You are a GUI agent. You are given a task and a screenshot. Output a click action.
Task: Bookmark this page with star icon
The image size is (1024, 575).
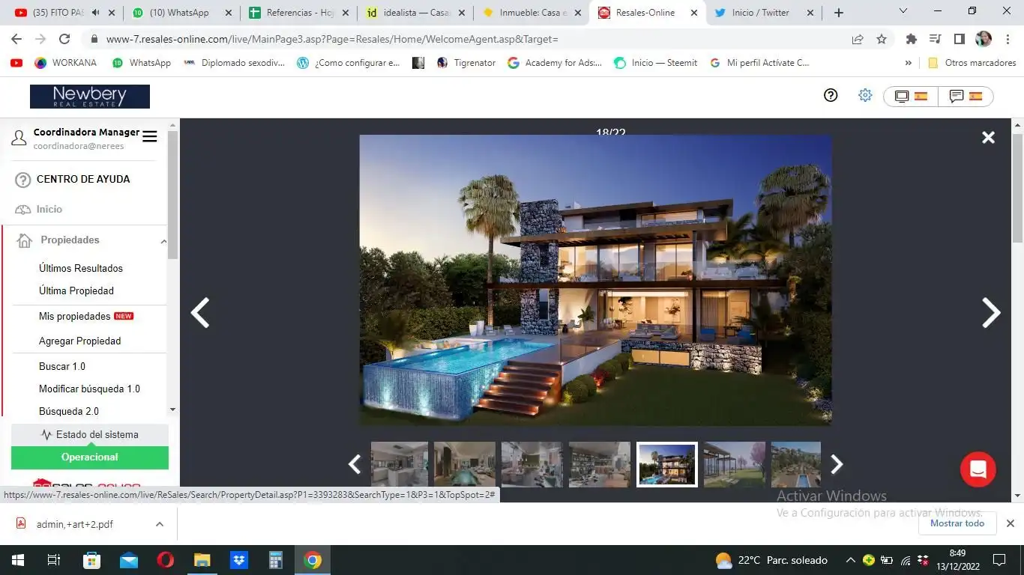882,39
